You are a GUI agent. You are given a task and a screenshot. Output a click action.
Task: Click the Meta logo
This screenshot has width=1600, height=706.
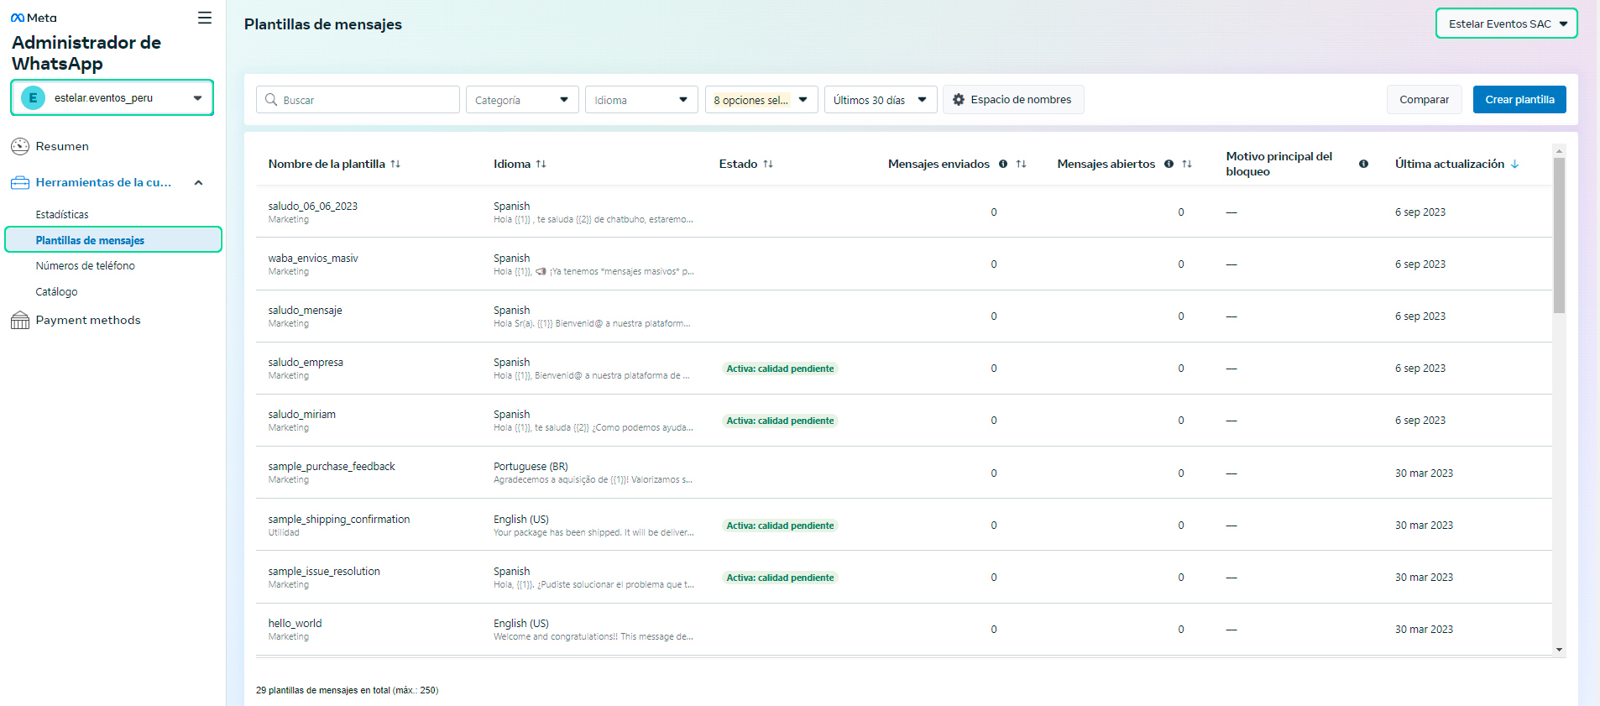point(34,18)
